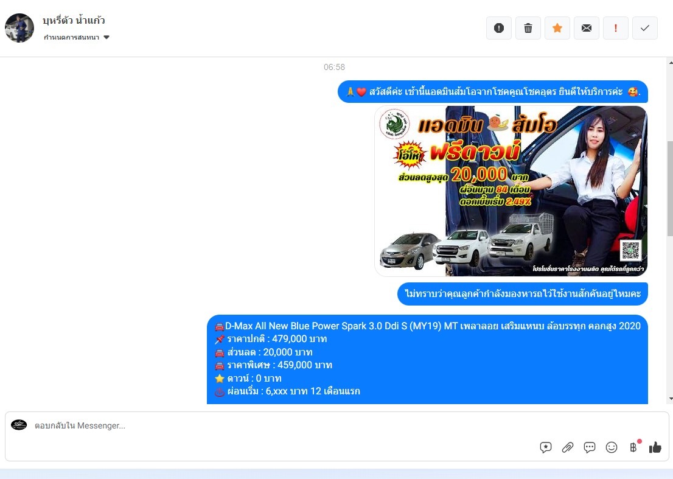Click the ดาวน์ : 0 บาท line
The height and width of the screenshot is (479, 673).
coord(248,379)
